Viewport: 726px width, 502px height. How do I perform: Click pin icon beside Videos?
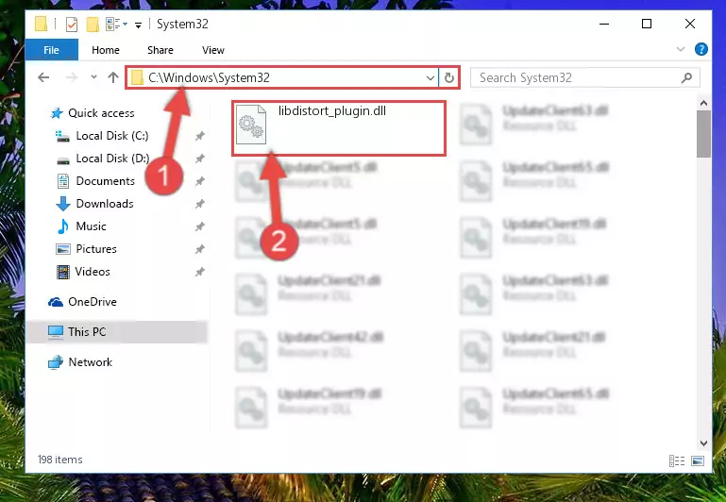pos(199,272)
